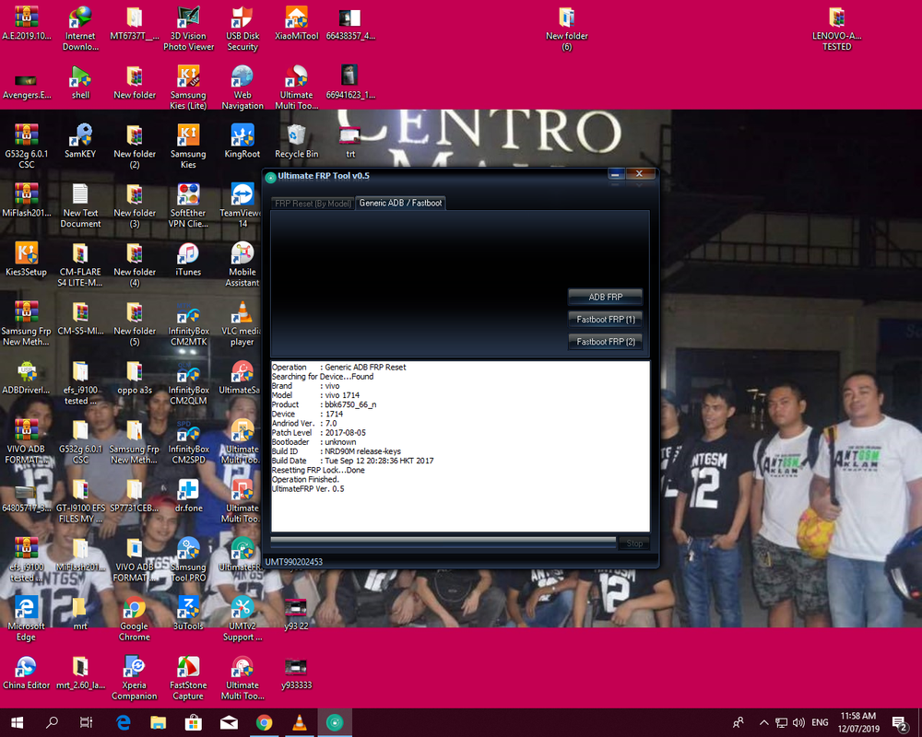
Task: Open the Mobile Assistant desktop icon
Action: [242, 265]
